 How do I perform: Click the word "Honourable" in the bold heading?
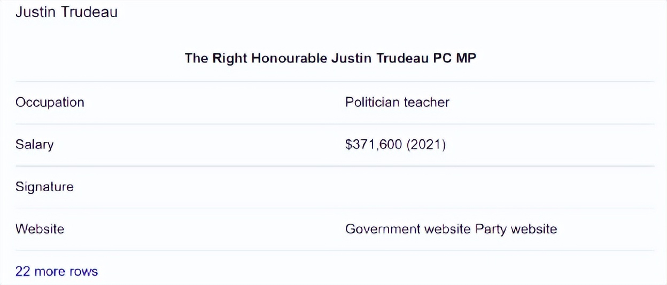pyautogui.click(x=289, y=58)
